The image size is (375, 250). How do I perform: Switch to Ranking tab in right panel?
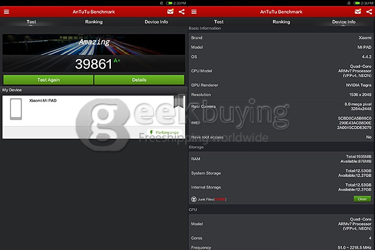point(281,22)
